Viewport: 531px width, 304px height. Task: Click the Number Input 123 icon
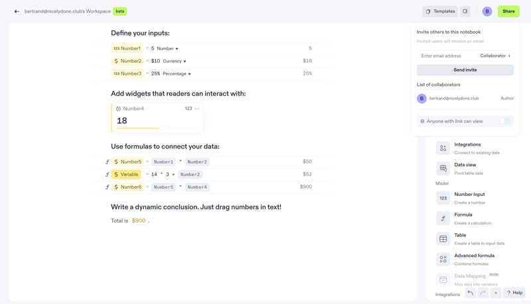point(443,198)
